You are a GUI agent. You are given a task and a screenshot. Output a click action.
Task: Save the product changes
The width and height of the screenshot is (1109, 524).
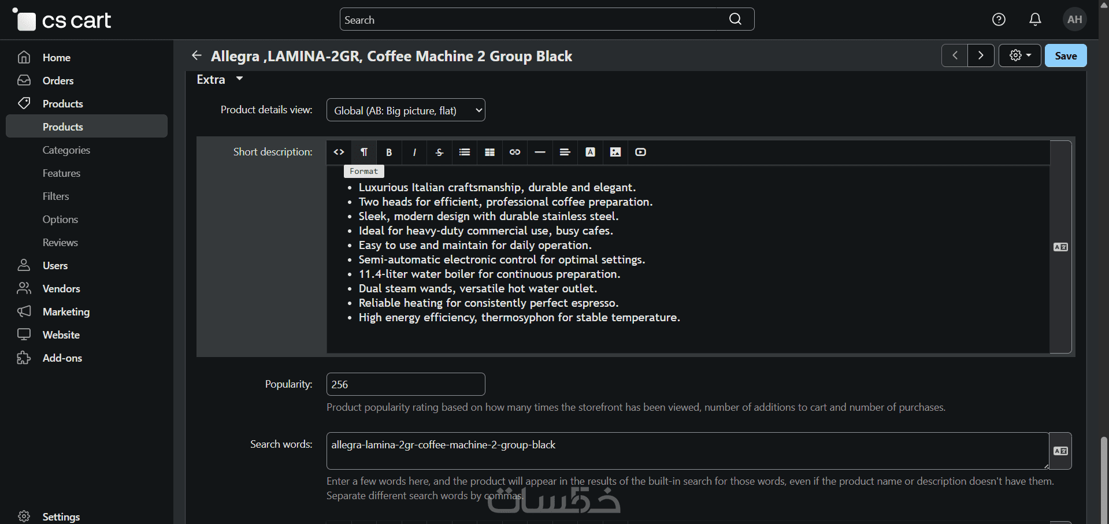tap(1066, 55)
